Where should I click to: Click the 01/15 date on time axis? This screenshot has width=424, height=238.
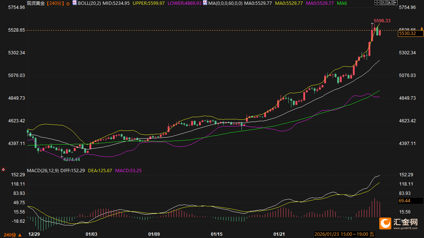[216, 234]
